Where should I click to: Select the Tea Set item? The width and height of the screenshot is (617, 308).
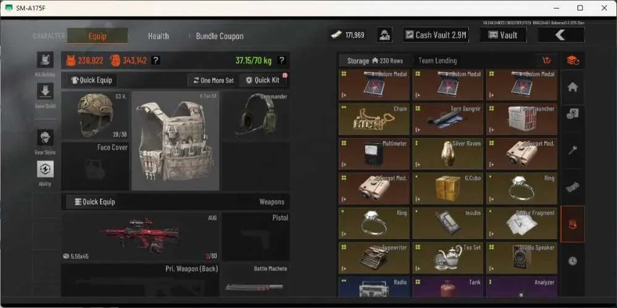[x=448, y=257]
